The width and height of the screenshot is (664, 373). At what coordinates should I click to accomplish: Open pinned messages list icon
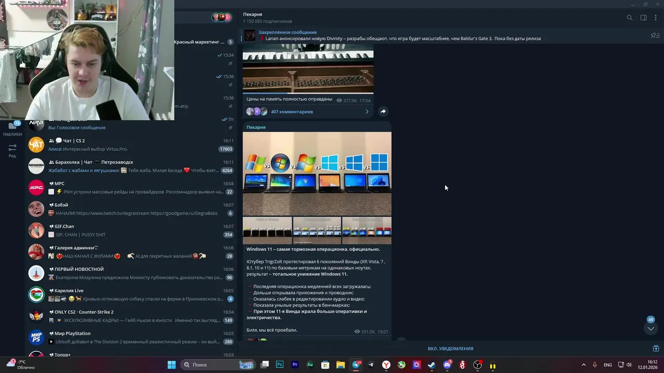click(655, 35)
